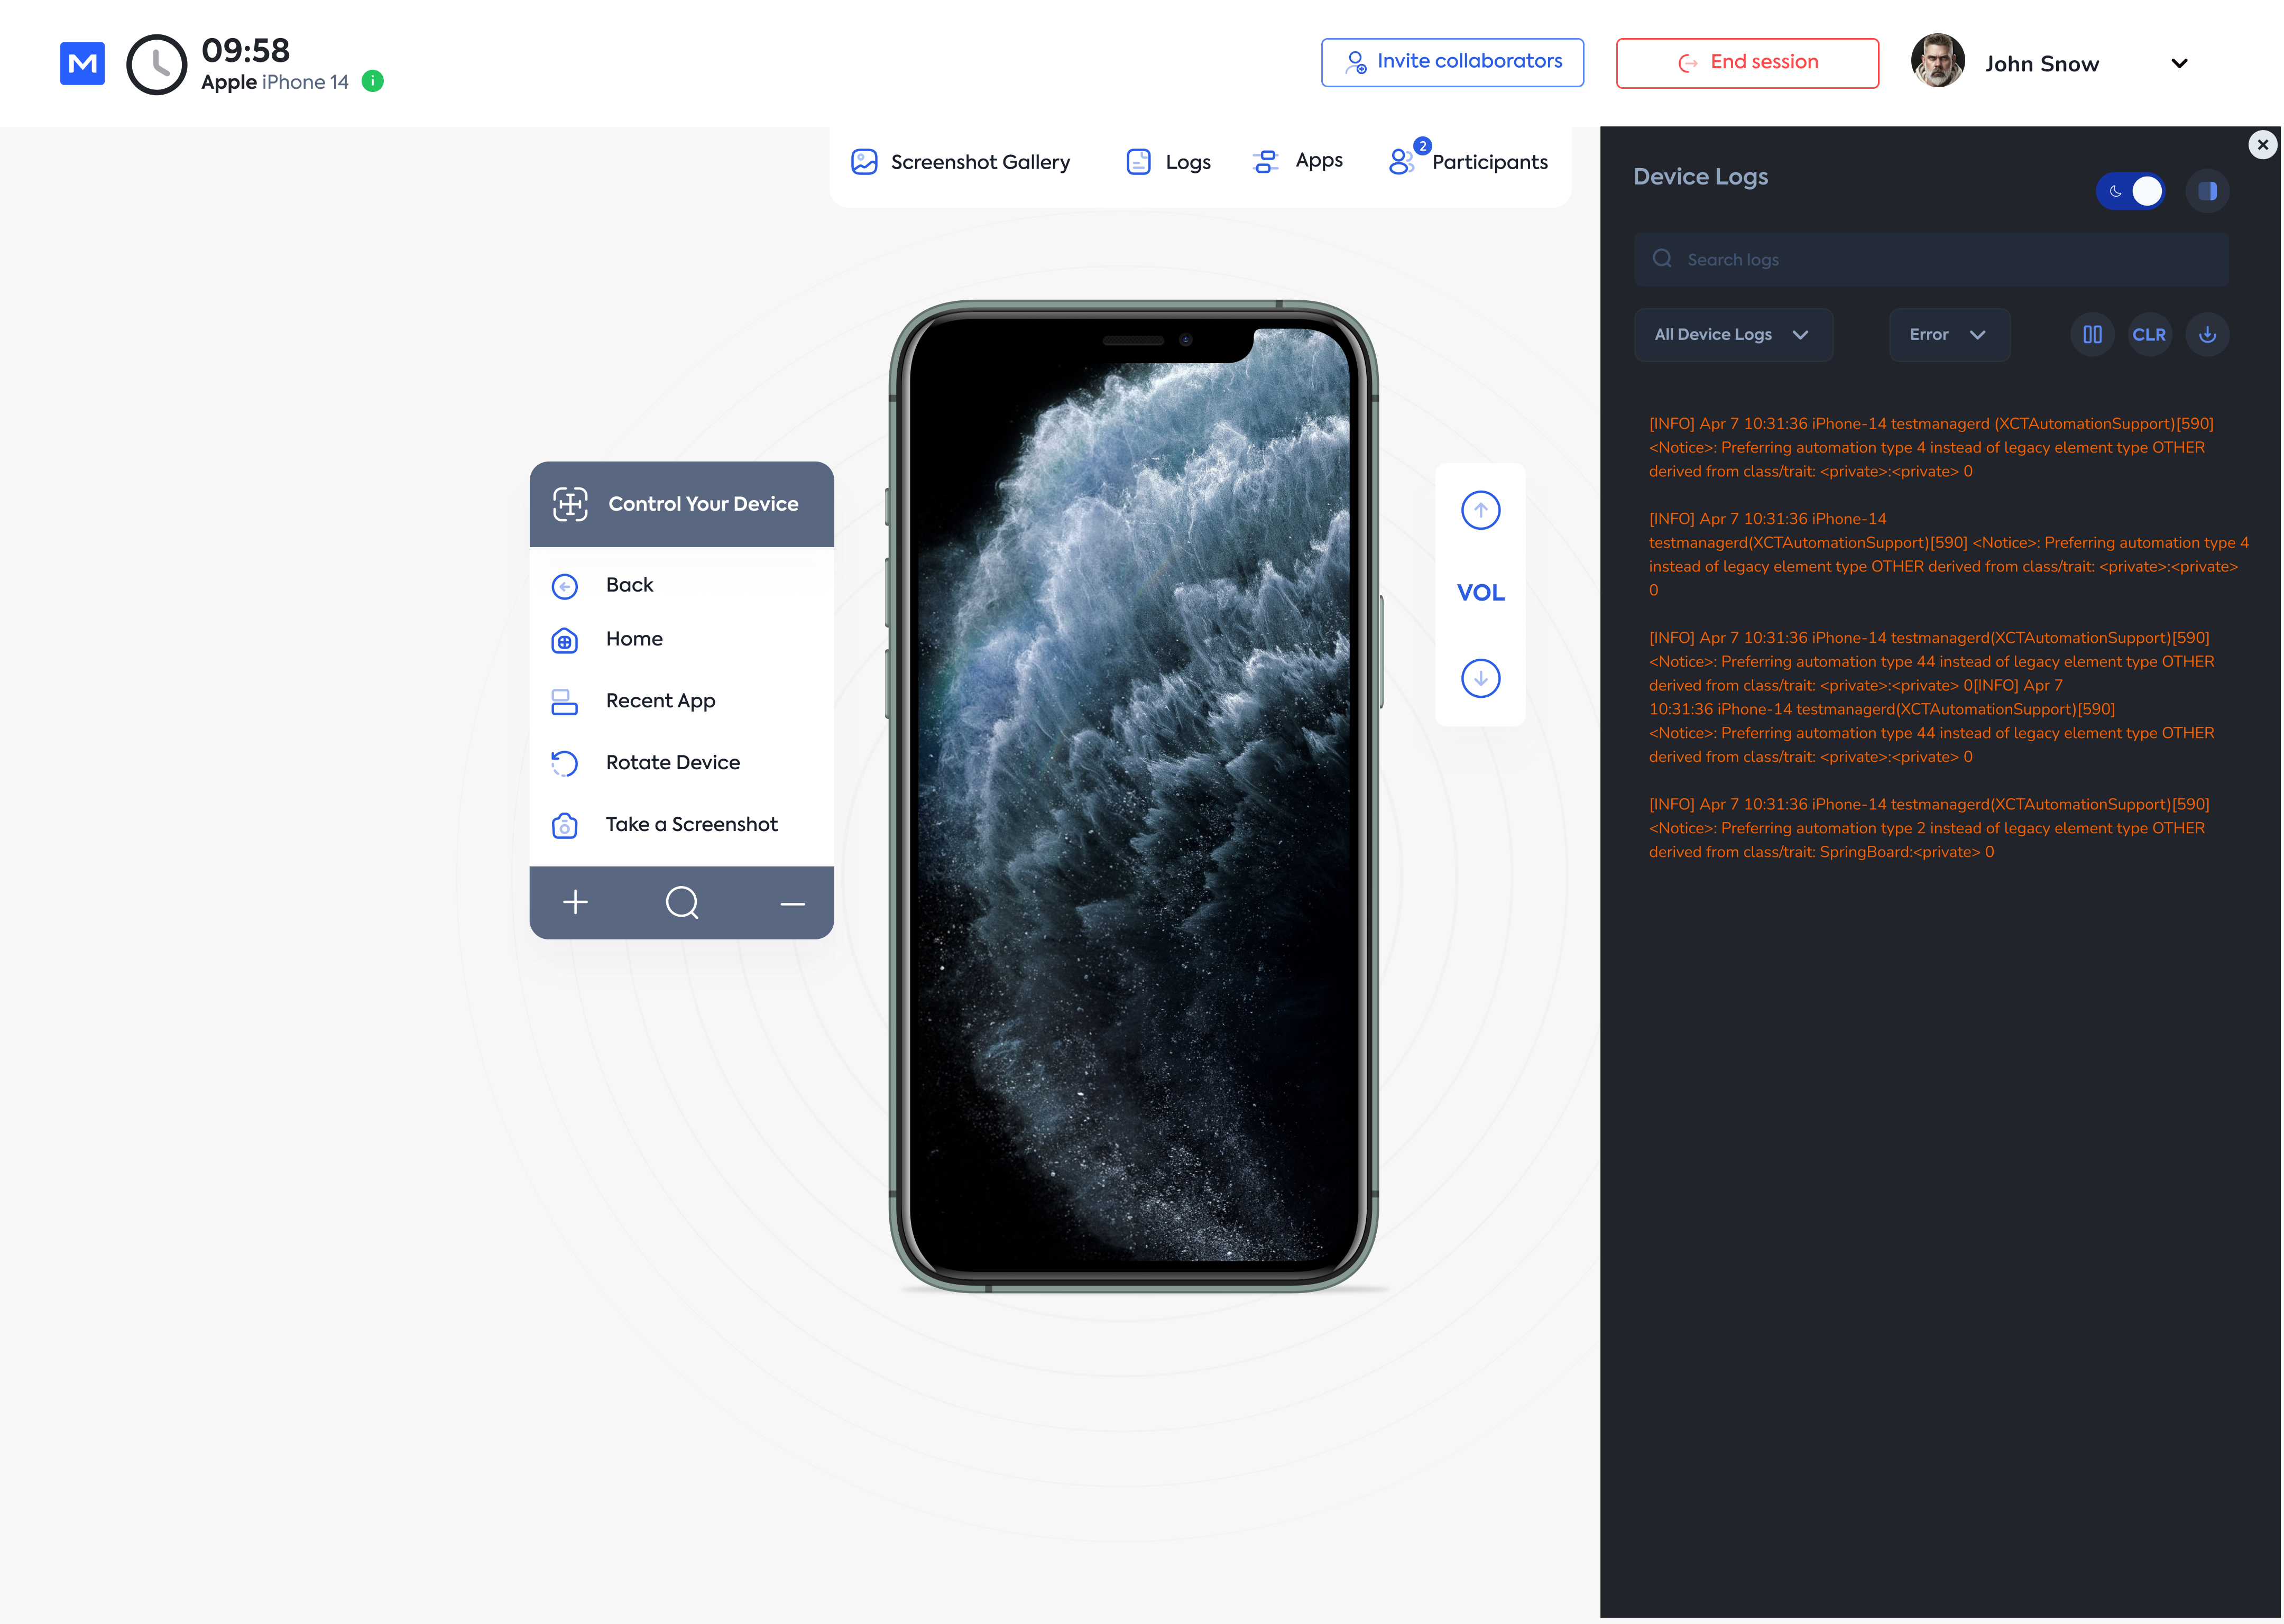Open the Error level filter dropdown
Viewport: 2284px width, 1624px height.
[1948, 335]
